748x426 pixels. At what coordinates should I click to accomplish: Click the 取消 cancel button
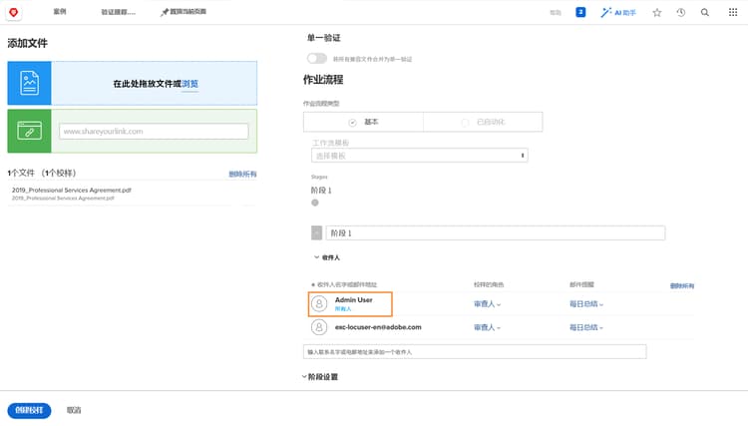click(x=74, y=410)
